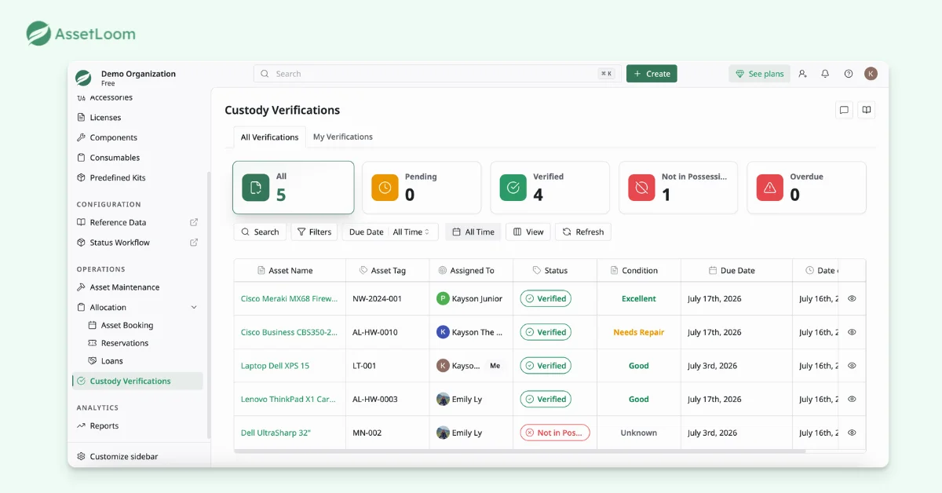This screenshot has width=942, height=493.
Task: Sort by Asset Name column header
Action: click(x=290, y=270)
